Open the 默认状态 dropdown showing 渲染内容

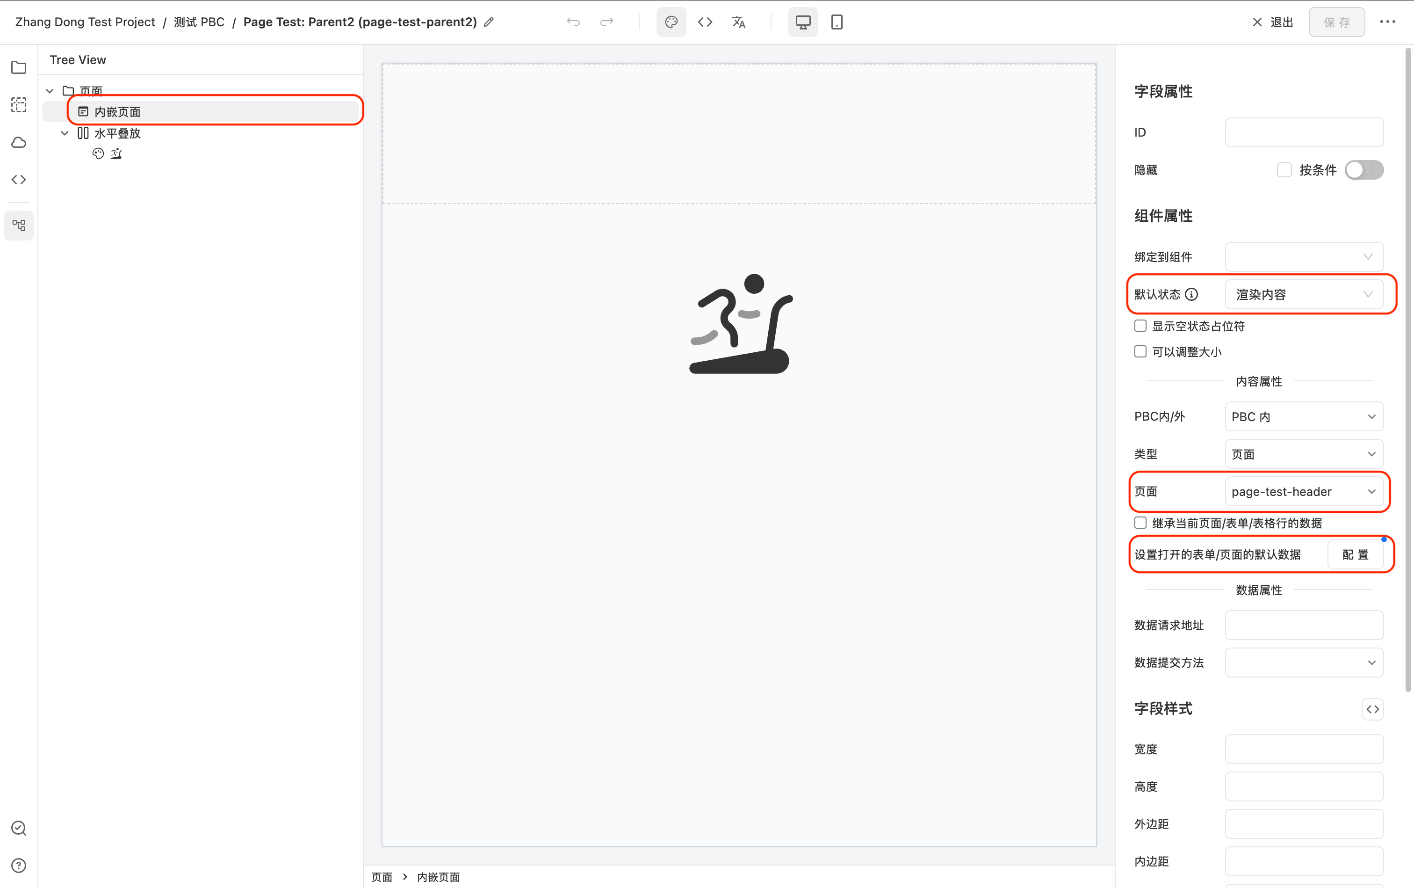[1304, 294]
